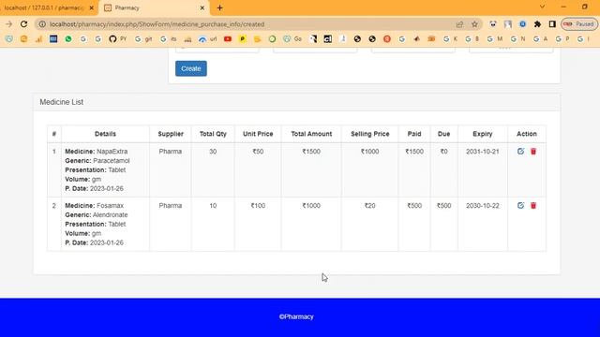Click the expiry date 2030-10-22
The height and width of the screenshot is (337, 600).
[483, 206]
